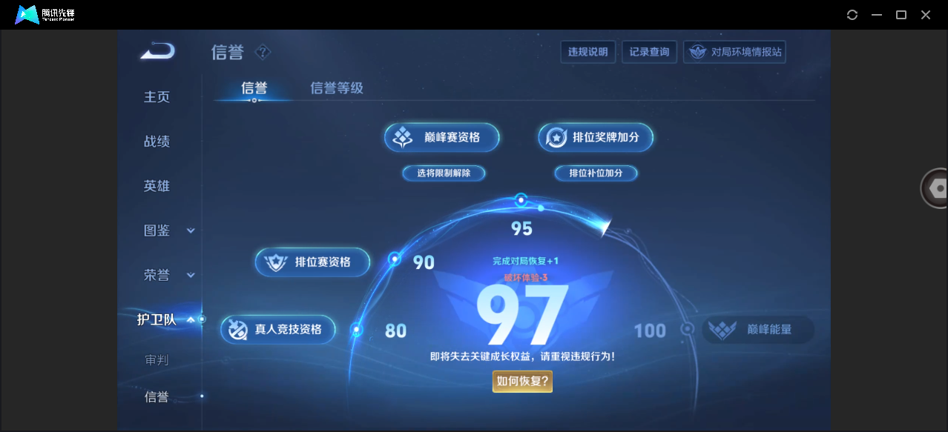
Task: Click the refresh icon in title bar
Action: 852,15
